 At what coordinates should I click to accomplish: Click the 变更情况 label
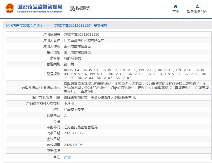(x=53, y=151)
